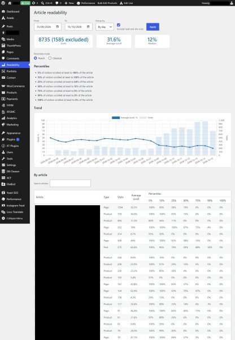Click the Dashboard gauge icon in sidebar
Screen dimensions: 235x340
coord(3,11)
